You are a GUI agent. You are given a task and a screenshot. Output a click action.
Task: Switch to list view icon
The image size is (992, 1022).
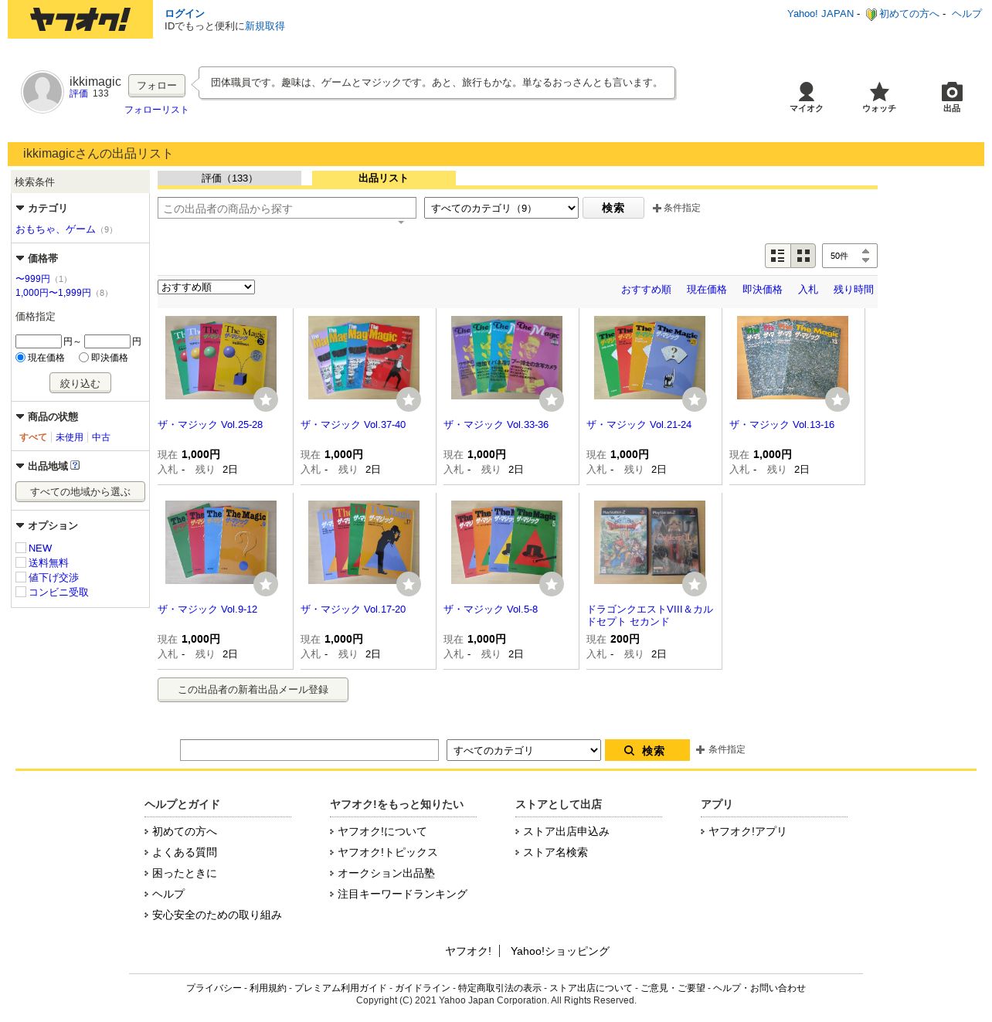[778, 256]
